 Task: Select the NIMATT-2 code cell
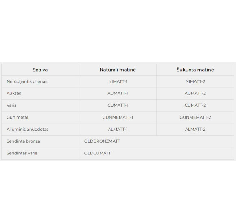tap(195, 81)
